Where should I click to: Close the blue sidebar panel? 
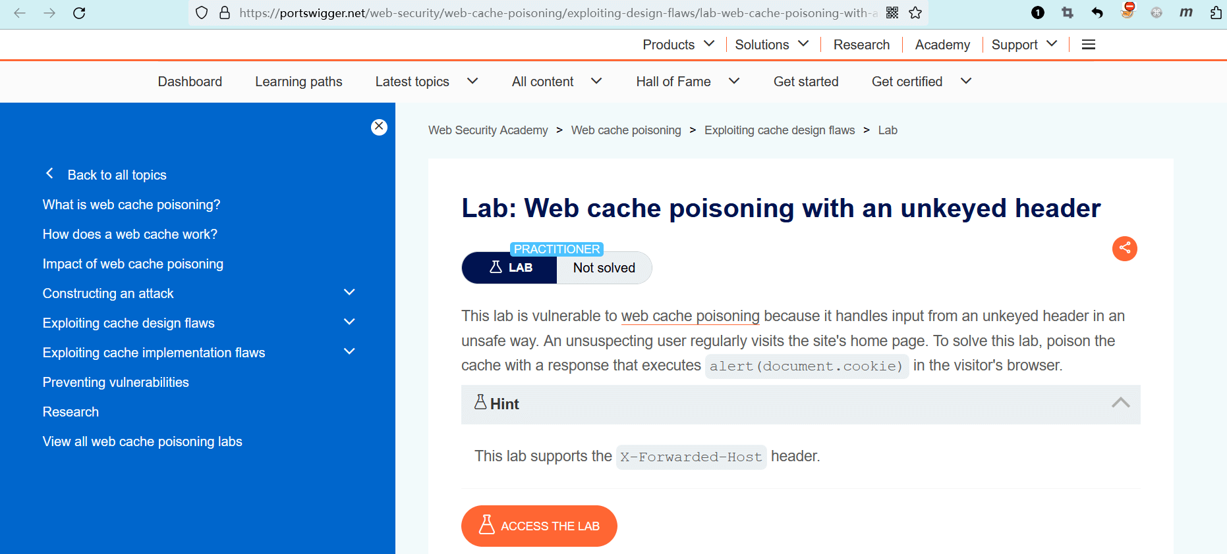click(x=379, y=126)
